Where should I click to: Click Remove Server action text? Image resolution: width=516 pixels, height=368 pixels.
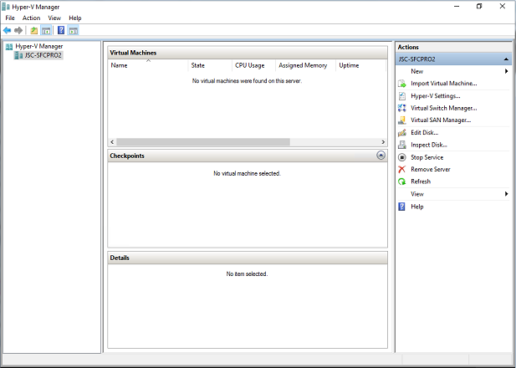tap(431, 169)
